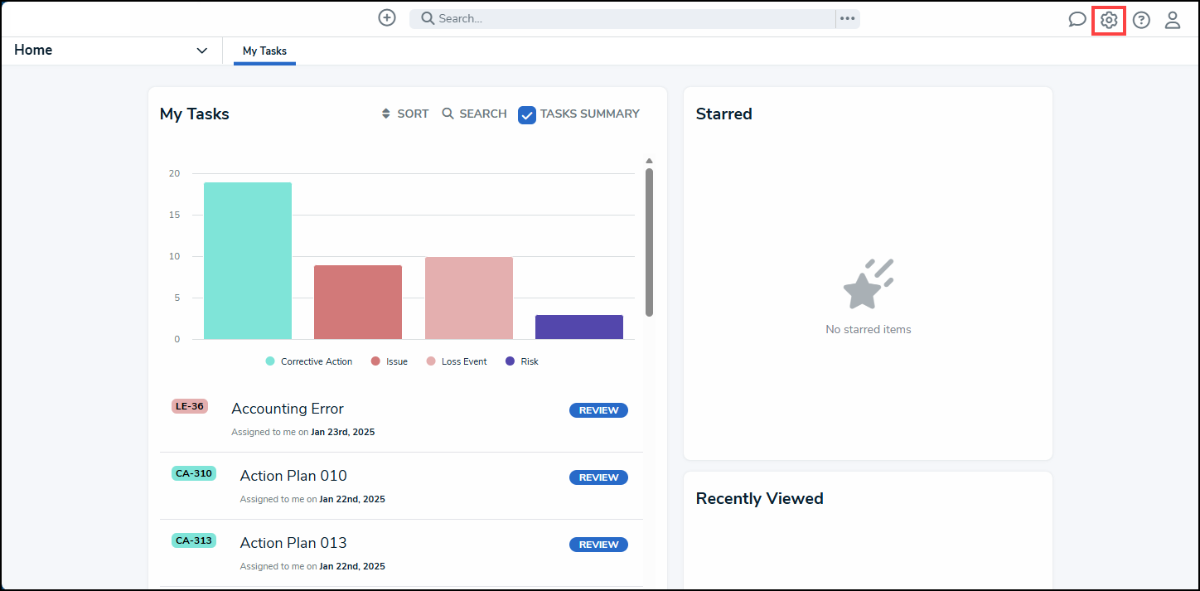Image resolution: width=1200 pixels, height=591 pixels.
Task: Click the SORT arrows icon
Action: click(385, 114)
